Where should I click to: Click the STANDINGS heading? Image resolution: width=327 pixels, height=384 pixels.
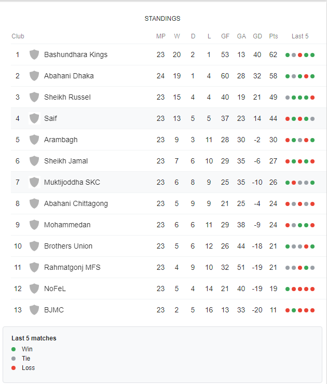pos(162,19)
